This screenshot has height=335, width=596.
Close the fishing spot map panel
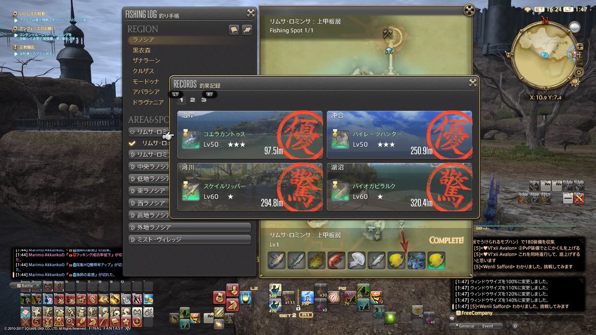tap(469, 10)
